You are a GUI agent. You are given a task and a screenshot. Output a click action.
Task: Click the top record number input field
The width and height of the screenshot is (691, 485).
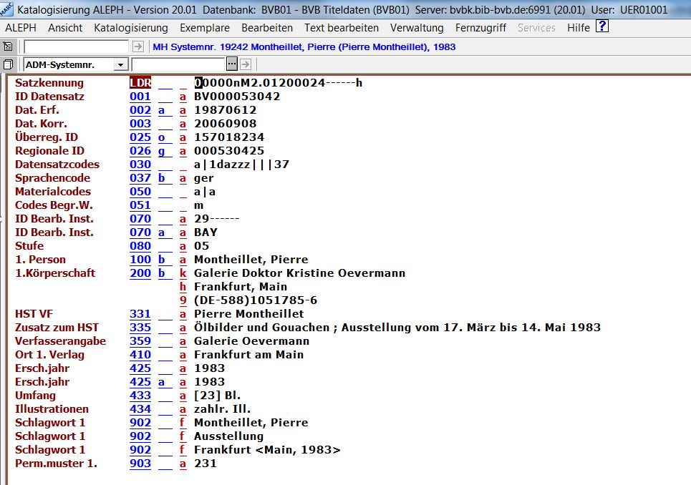(77, 46)
